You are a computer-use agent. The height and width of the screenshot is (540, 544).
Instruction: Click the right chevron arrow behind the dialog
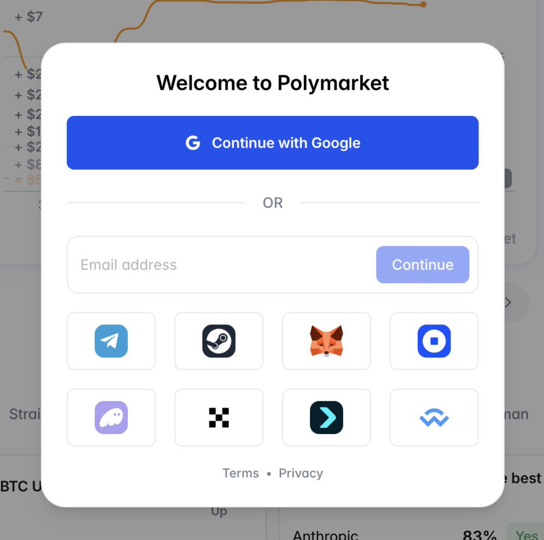[509, 302]
